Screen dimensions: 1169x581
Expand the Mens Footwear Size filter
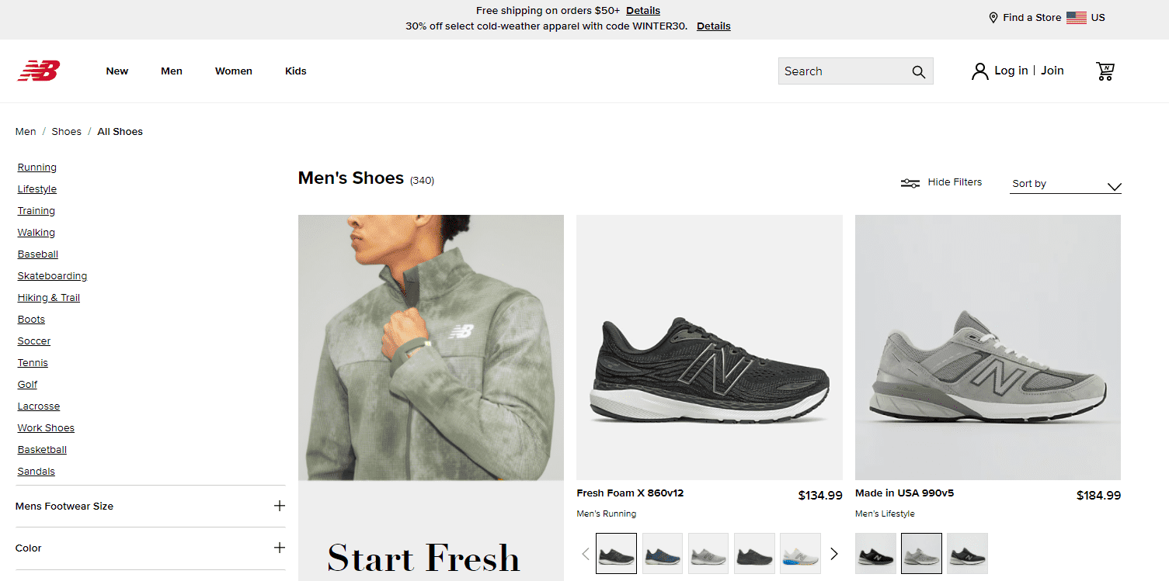pos(279,506)
